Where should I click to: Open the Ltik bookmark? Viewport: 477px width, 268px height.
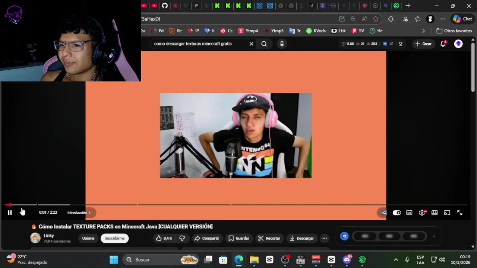pyautogui.click(x=339, y=31)
